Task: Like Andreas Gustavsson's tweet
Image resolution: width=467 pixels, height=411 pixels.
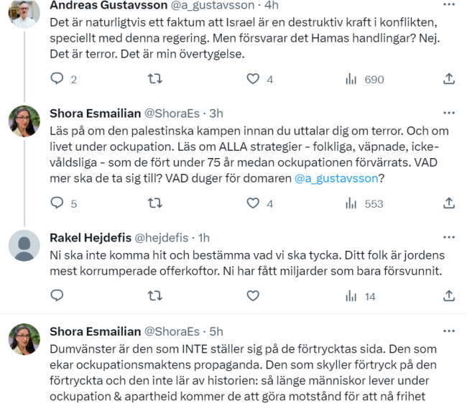Action: click(252, 79)
